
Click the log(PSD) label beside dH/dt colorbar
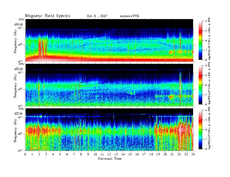209,38
